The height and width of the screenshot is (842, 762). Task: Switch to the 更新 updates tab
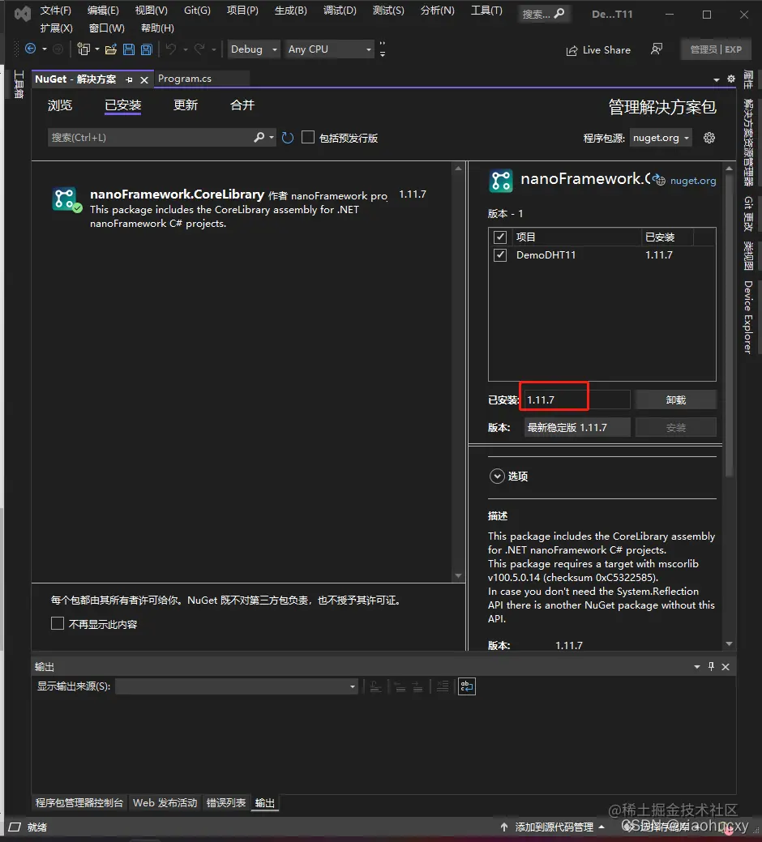(x=186, y=105)
